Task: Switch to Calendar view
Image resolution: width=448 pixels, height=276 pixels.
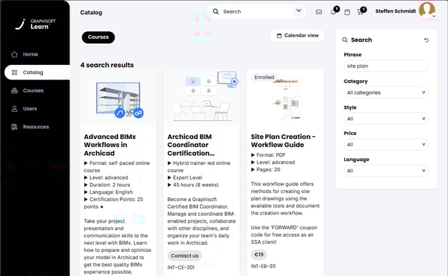Action: tap(296, 35)
